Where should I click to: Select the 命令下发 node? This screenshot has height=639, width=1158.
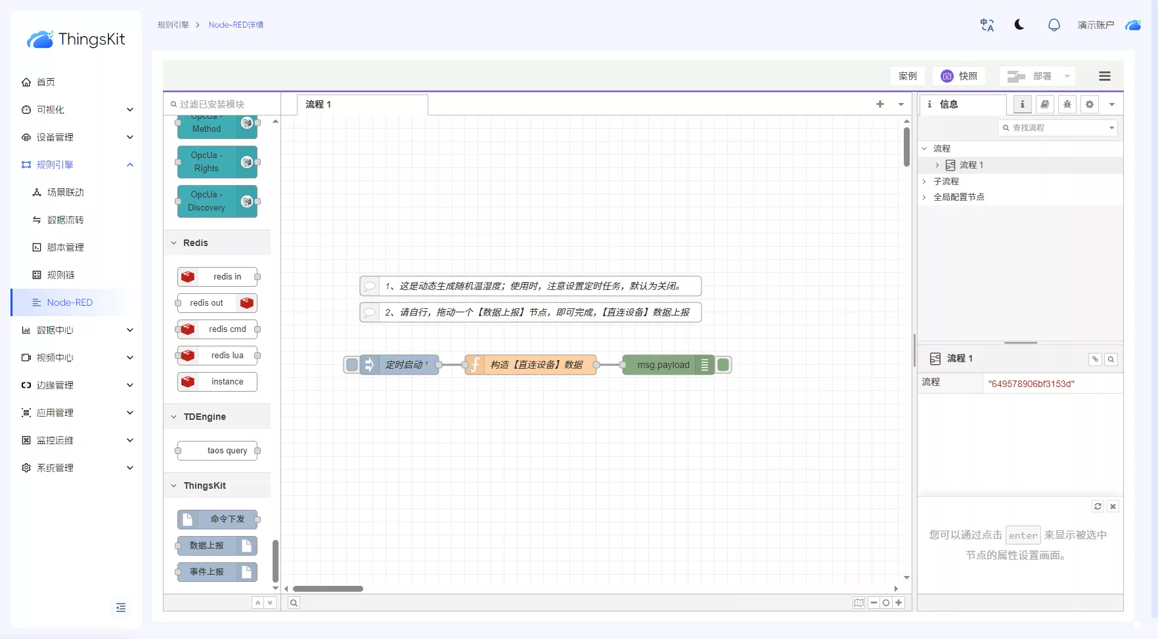tap(217, 520)
